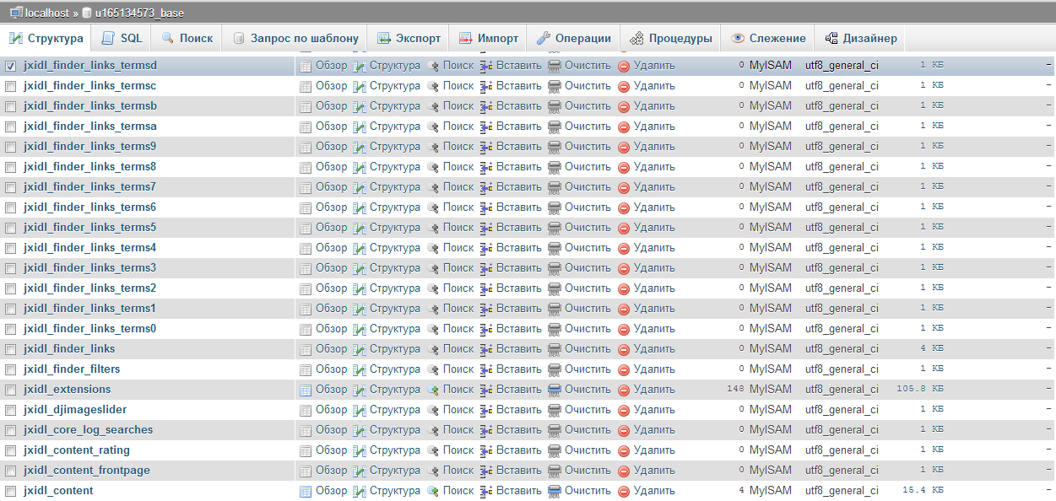Viewport: 1056px width, 501px height.
Task: Click the Удалить icon for jxidl_content
Action: (624, 491)
